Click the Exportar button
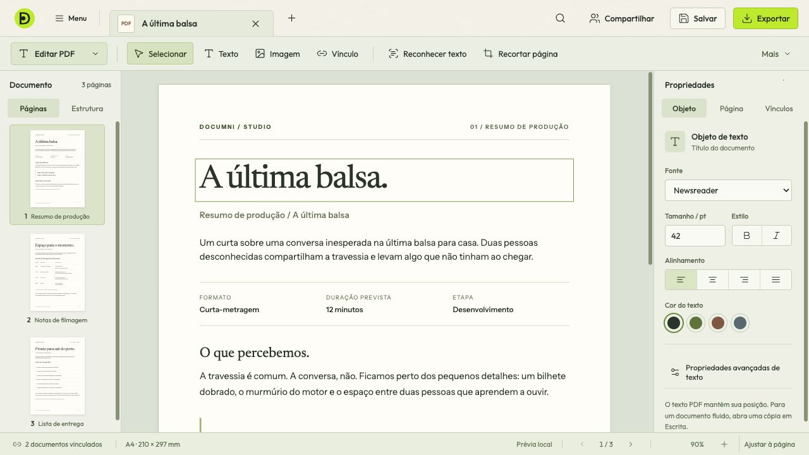This screenshot has width=809, height=455. (x=765, y=18)
